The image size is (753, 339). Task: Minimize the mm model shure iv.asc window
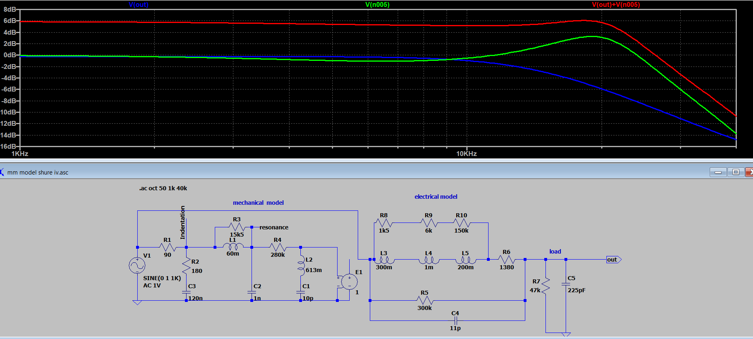pos(718,172)
